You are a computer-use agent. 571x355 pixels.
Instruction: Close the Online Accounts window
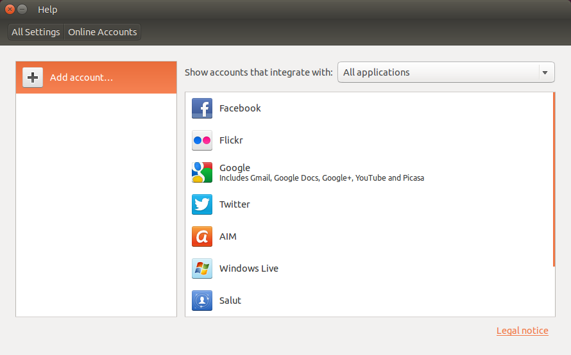pyautogui.click(x=10, y=9)
